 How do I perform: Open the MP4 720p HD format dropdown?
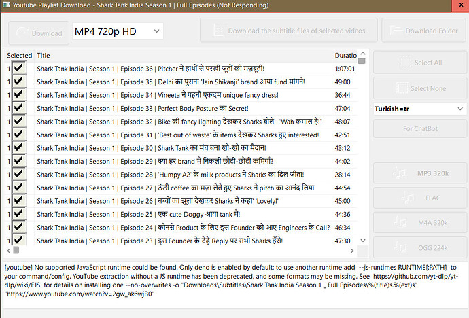tap(118, 31)
